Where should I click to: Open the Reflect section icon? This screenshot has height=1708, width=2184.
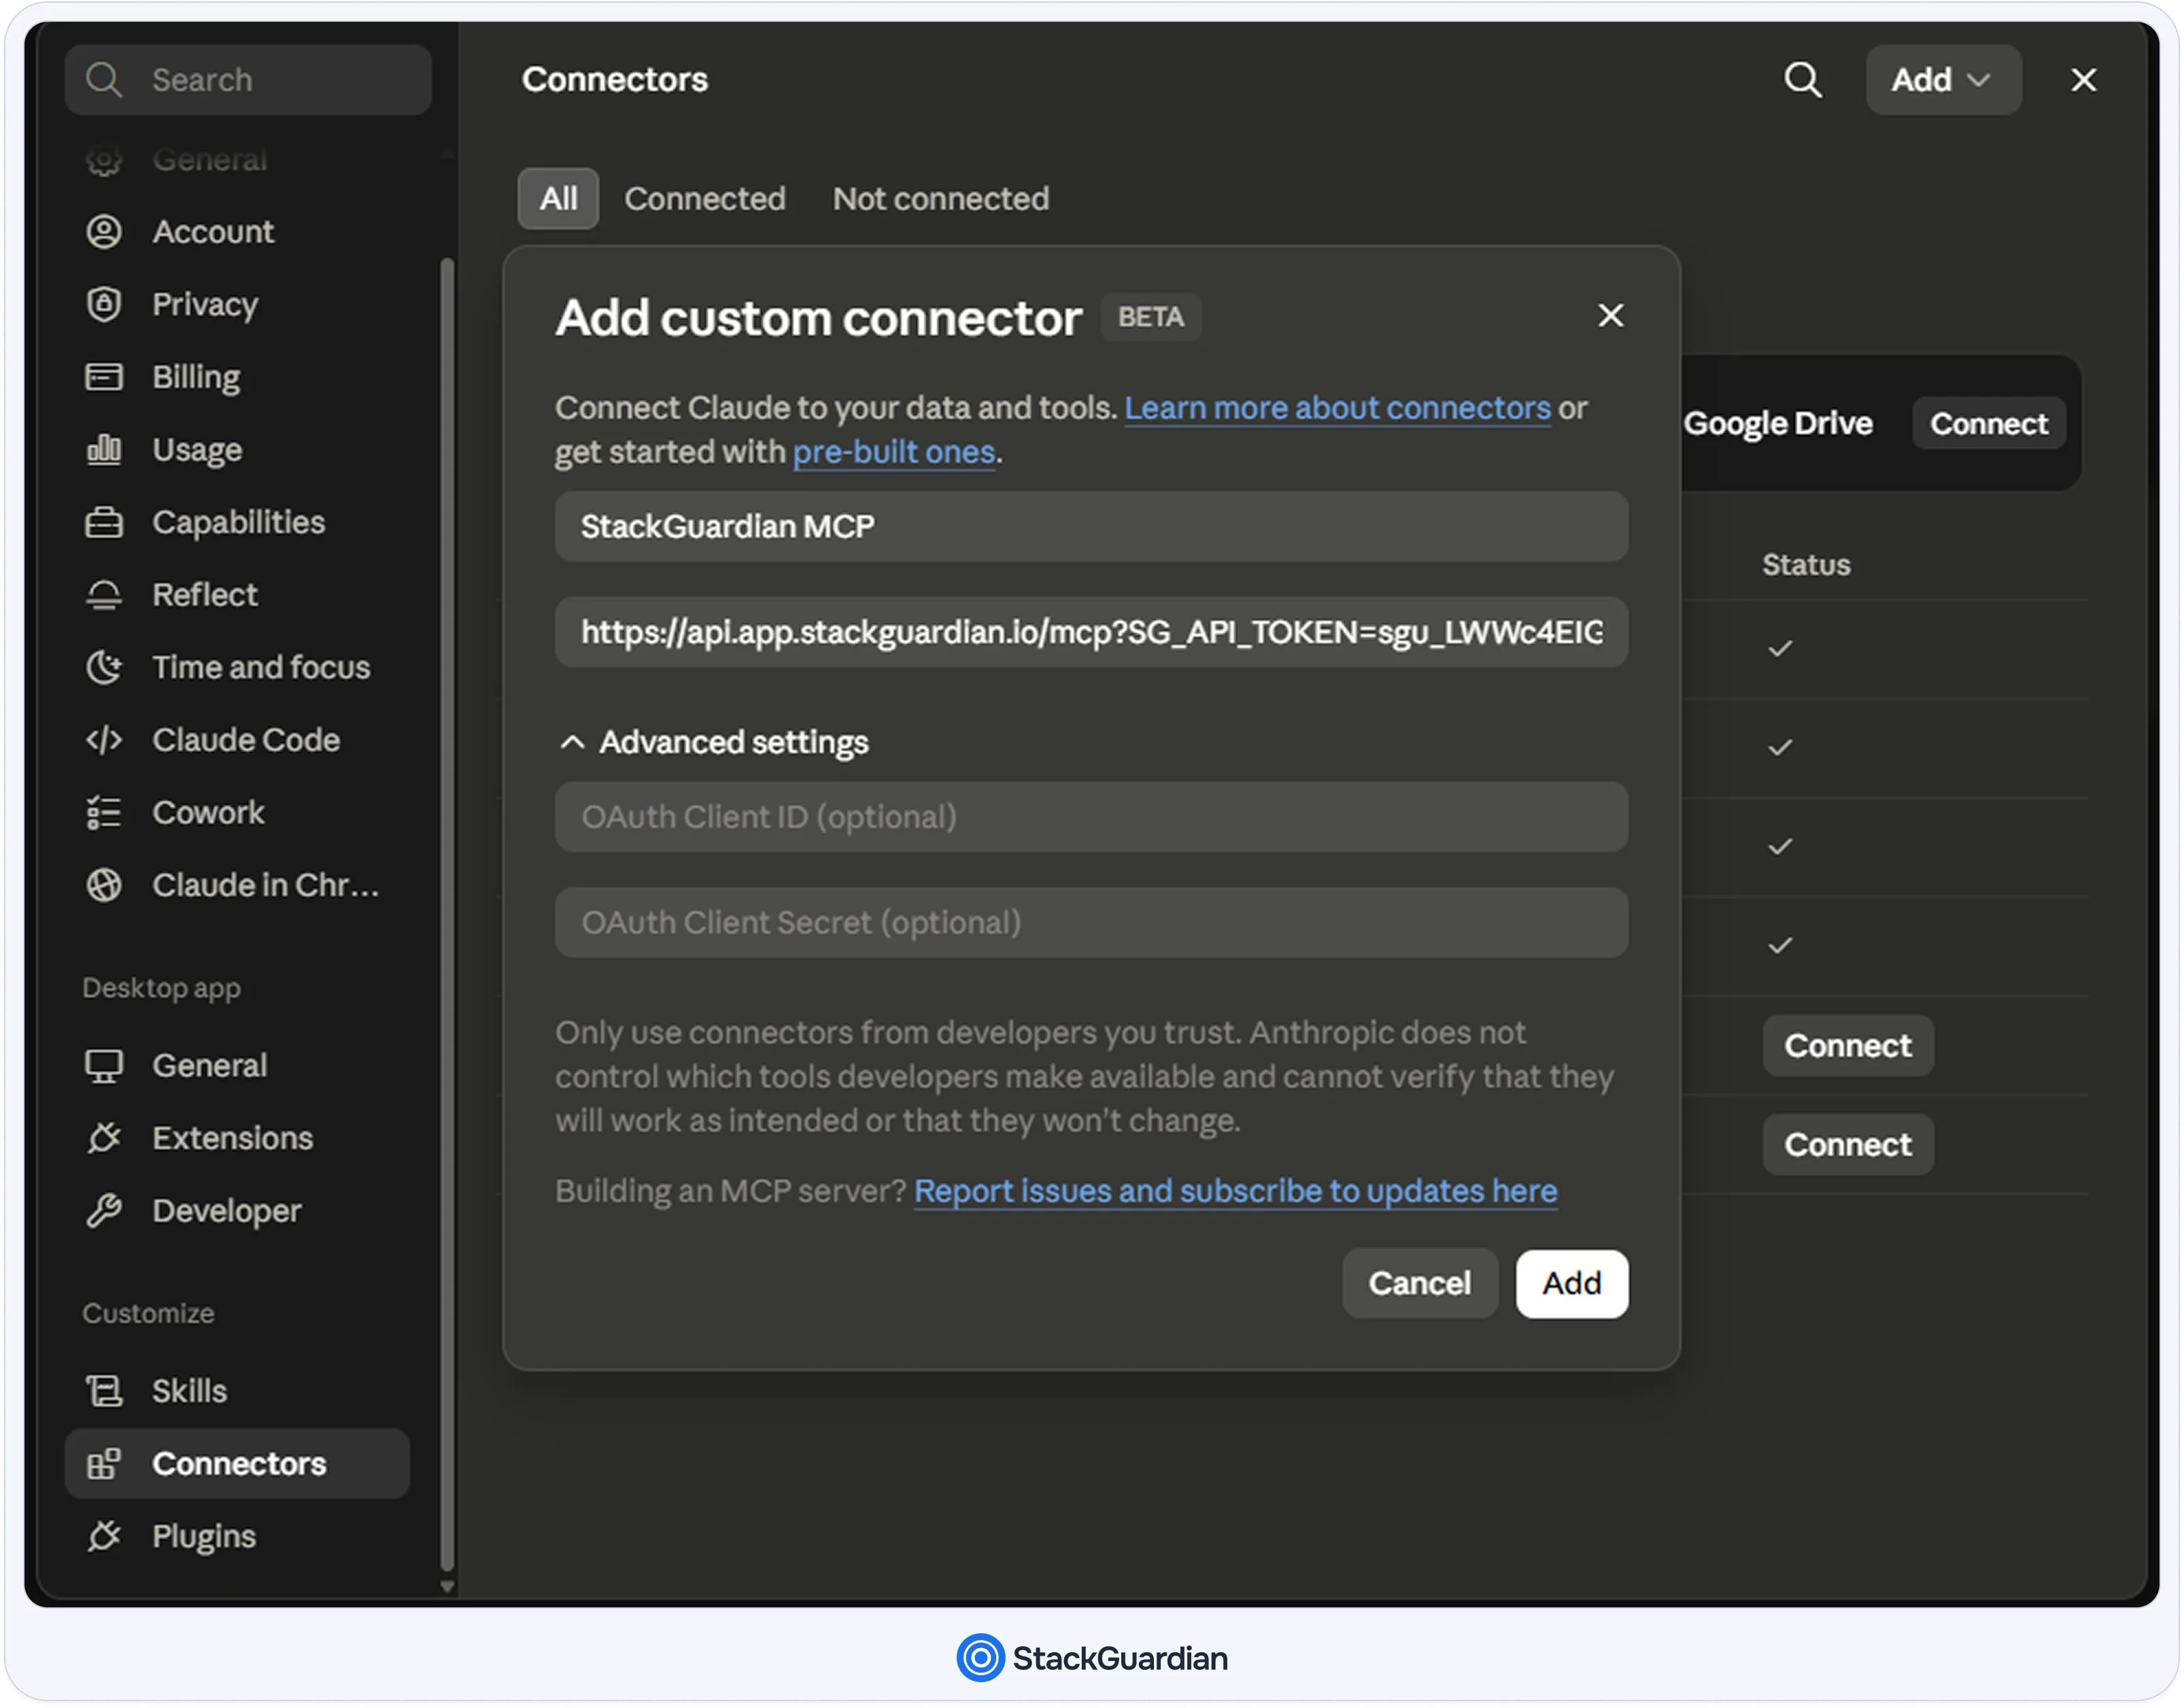click(104, 595)
